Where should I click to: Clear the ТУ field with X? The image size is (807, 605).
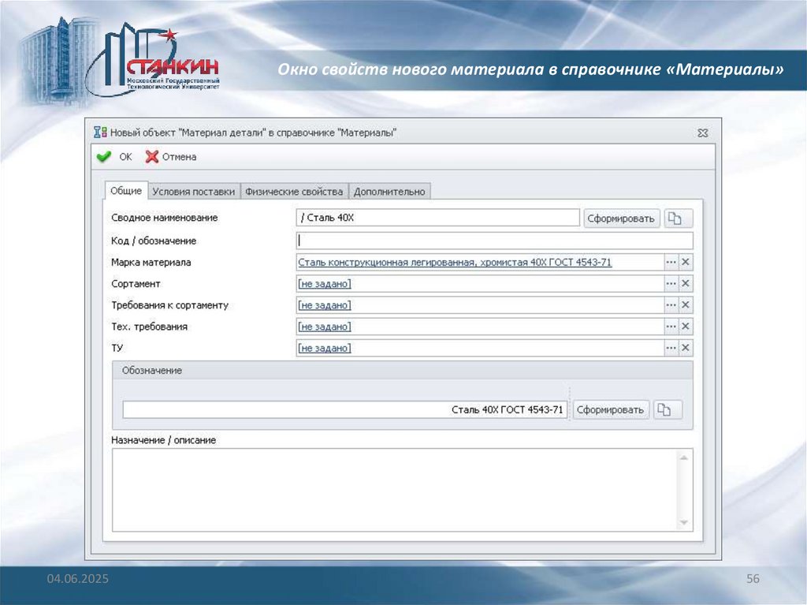pyautogui.click(x=686, y=349)
